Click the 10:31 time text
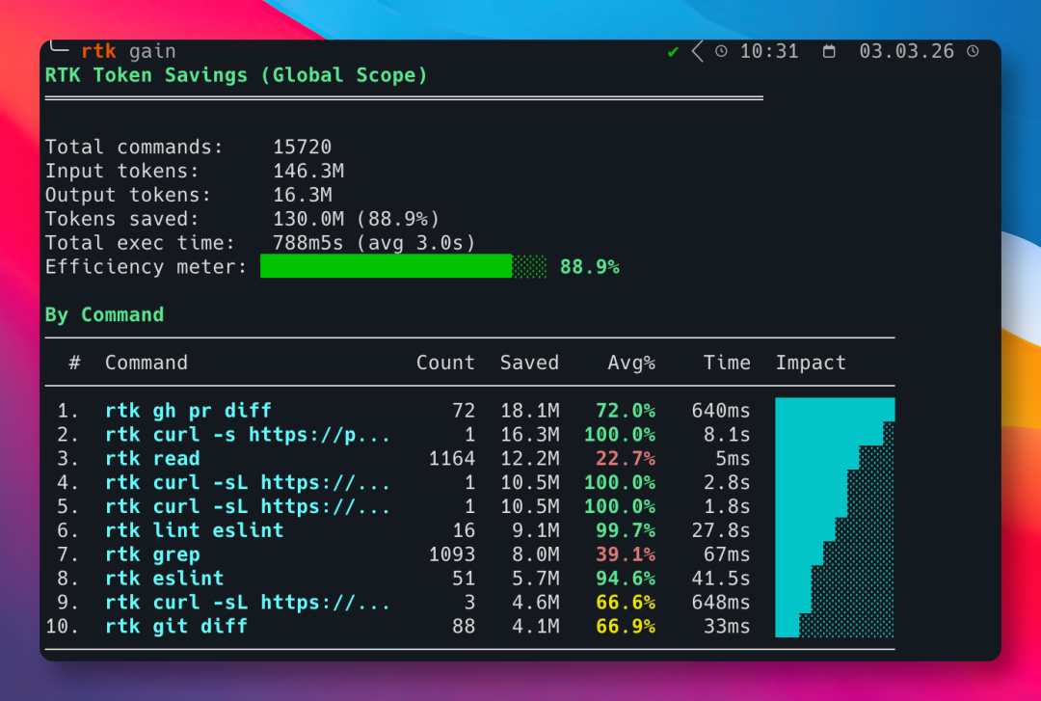Image resolution: width=1041 pixels, height=701 pixels. 769,52
